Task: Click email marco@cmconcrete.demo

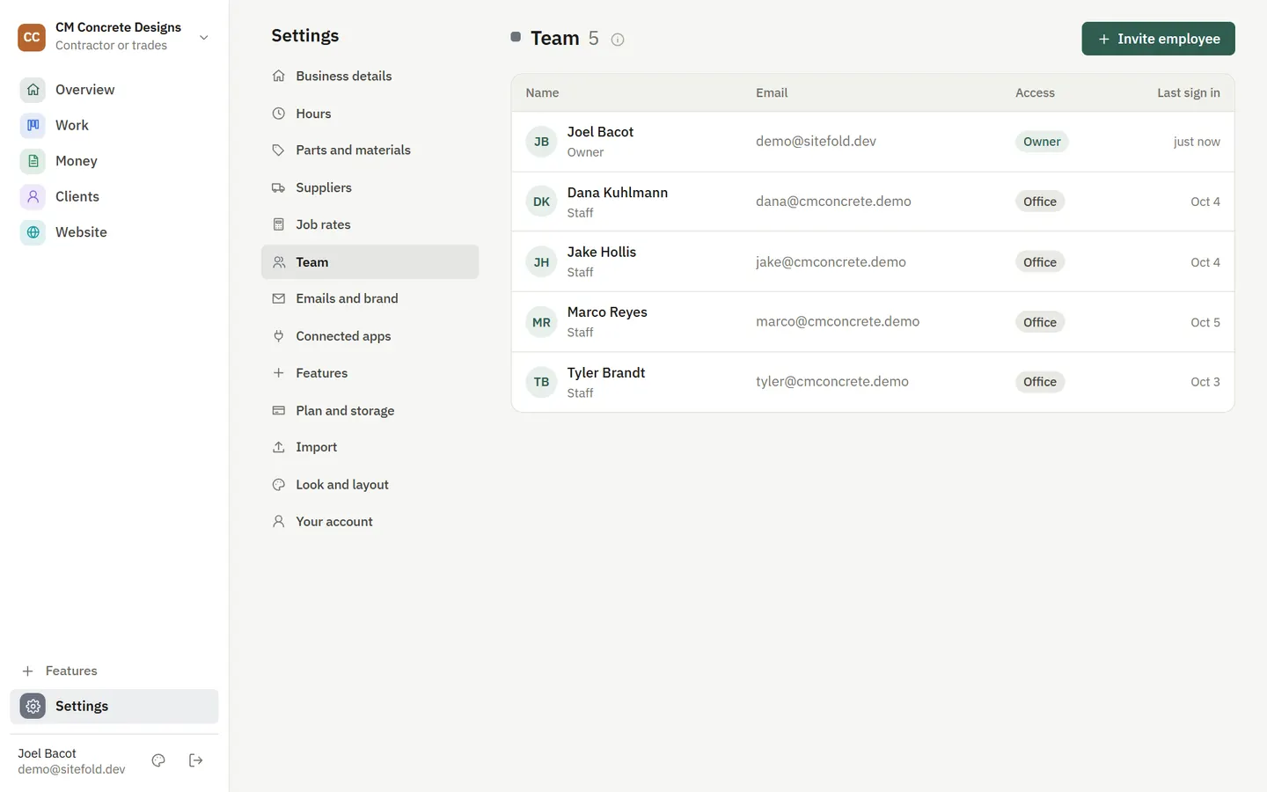Action: pyautogui.click(x=838, y=321)
